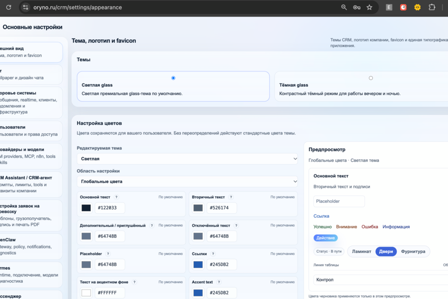Show help for Отключённый текст
The height and width of the screenshot is (299, 448).
coord(236,225)
